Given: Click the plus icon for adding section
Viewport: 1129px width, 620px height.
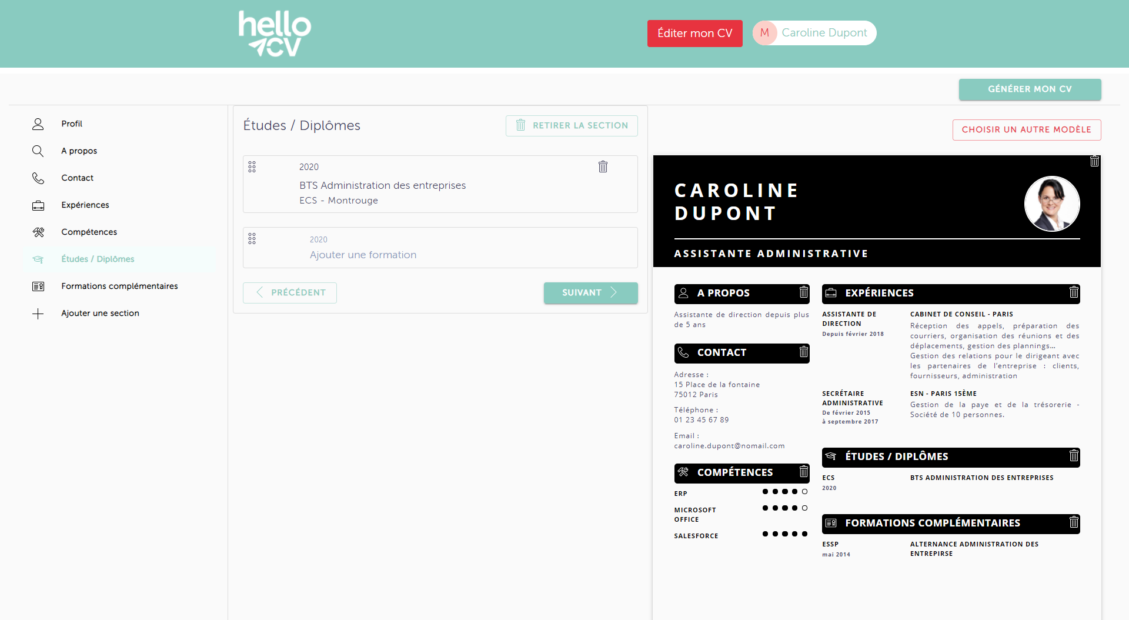Looking at the screenshot, I should pos(38,314).
